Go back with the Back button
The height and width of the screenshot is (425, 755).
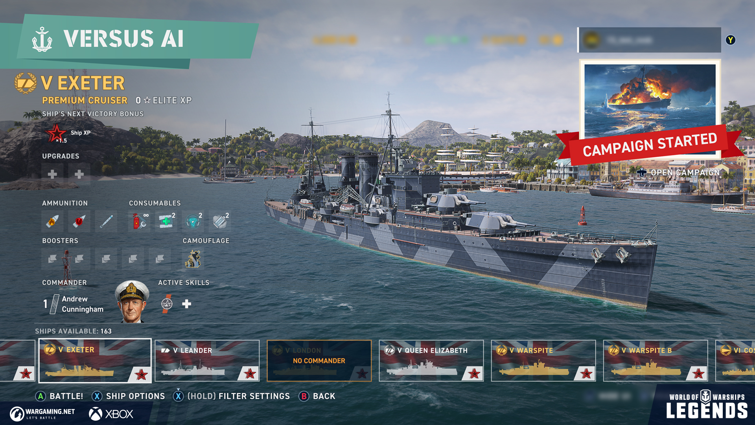(317, 396)
